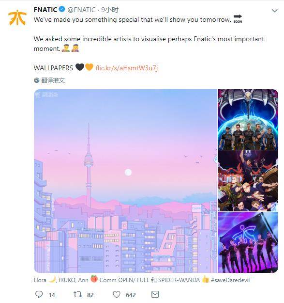
Task: Click the FNATIC orange logo avatar
Action: point(17,17)
